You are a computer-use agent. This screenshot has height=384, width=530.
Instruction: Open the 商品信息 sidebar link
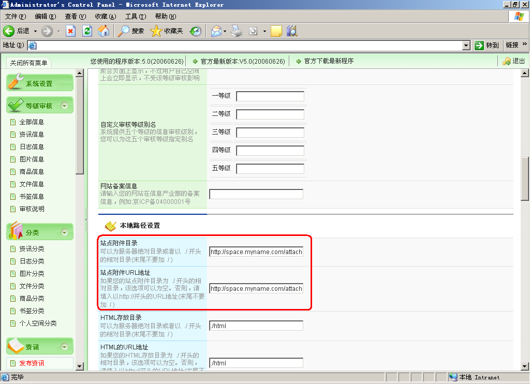[32, 172]
